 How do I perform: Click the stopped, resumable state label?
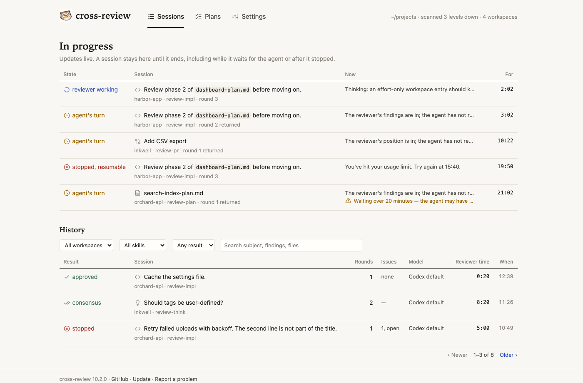(x=99, y=167)
